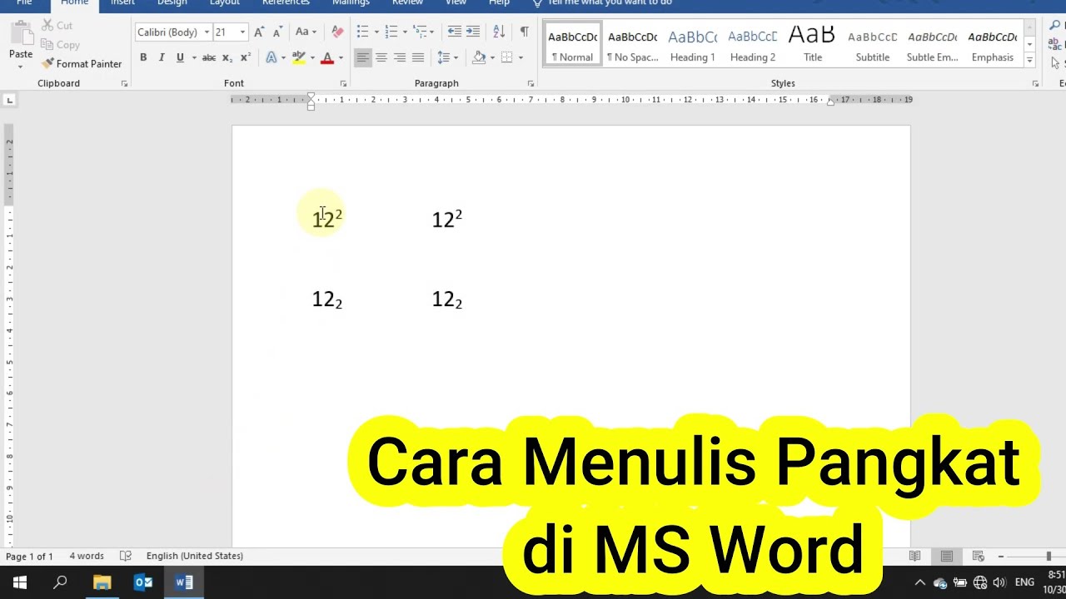Center the text
Viewport: 1066px width, 599px height.
381,57
